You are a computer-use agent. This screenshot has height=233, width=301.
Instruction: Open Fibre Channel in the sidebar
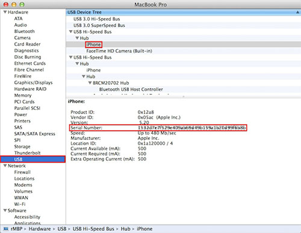pos(29,70)
